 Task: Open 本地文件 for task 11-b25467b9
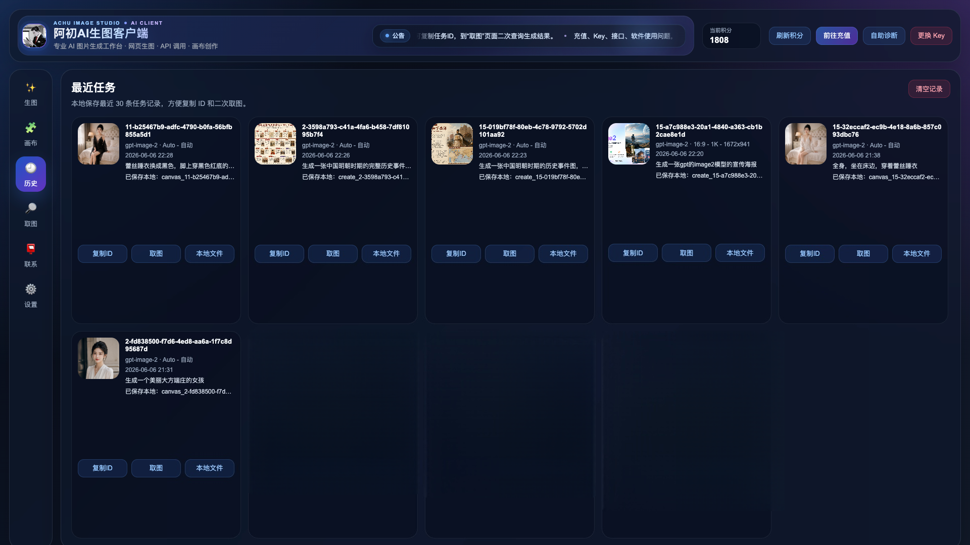point(210,254)
